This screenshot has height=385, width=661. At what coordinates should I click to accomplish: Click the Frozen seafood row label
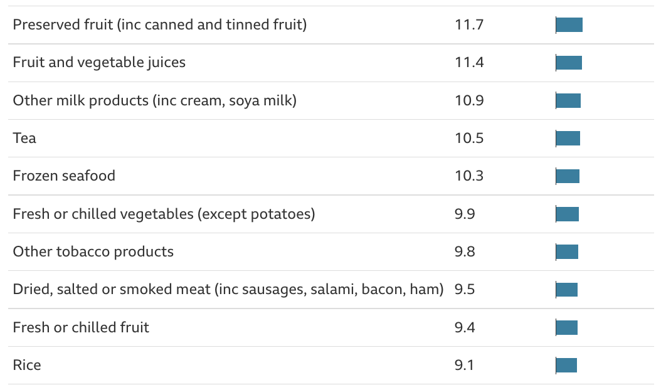click(64, 176)
